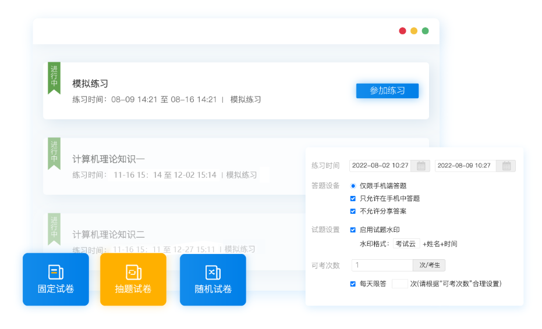This screenshot has width=542, height=329.
Task: Click the 固定试卷 document icon
Action: tap(56, 272)
